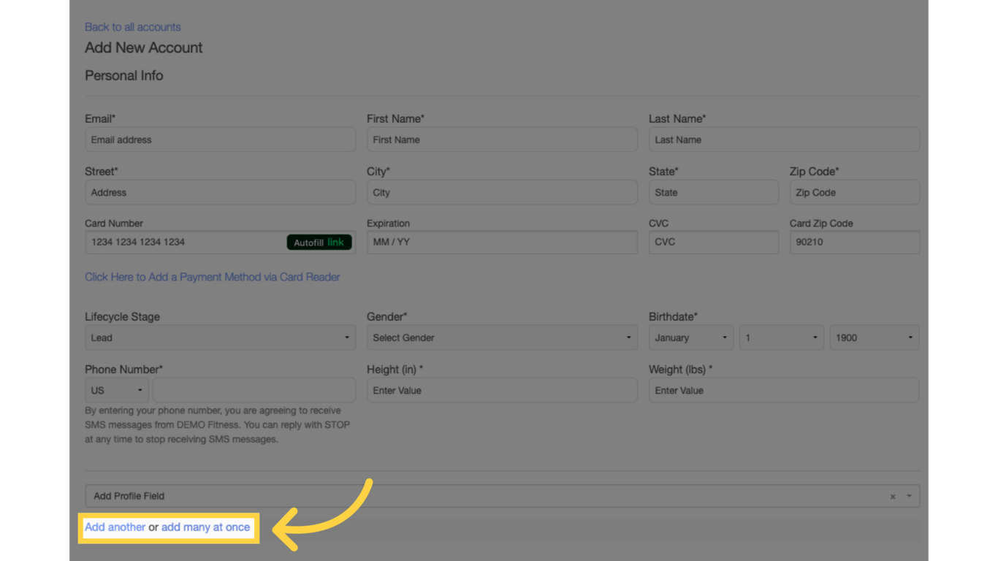
Task: Open the Lifecycle Stage dropdown showing Lead
Action: point(219,337)
